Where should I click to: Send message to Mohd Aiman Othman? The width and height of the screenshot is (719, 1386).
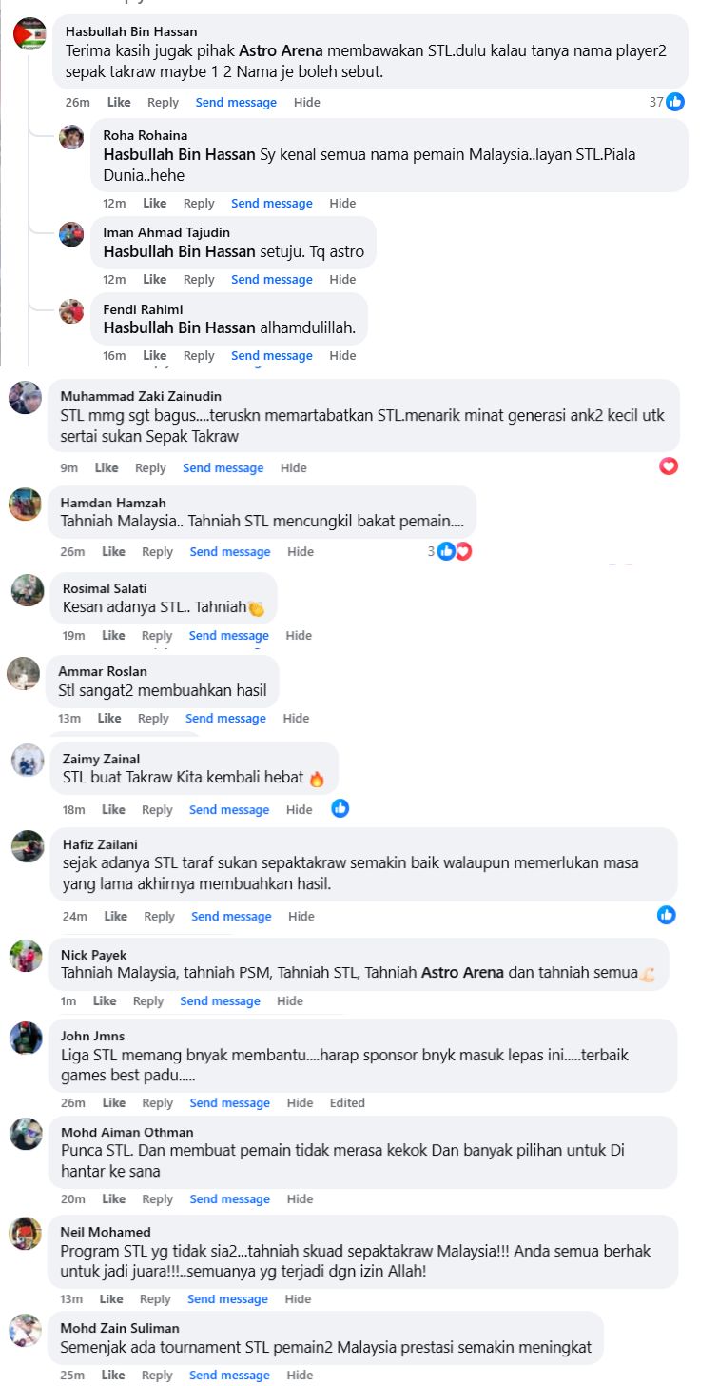(x=229, y=1198)
